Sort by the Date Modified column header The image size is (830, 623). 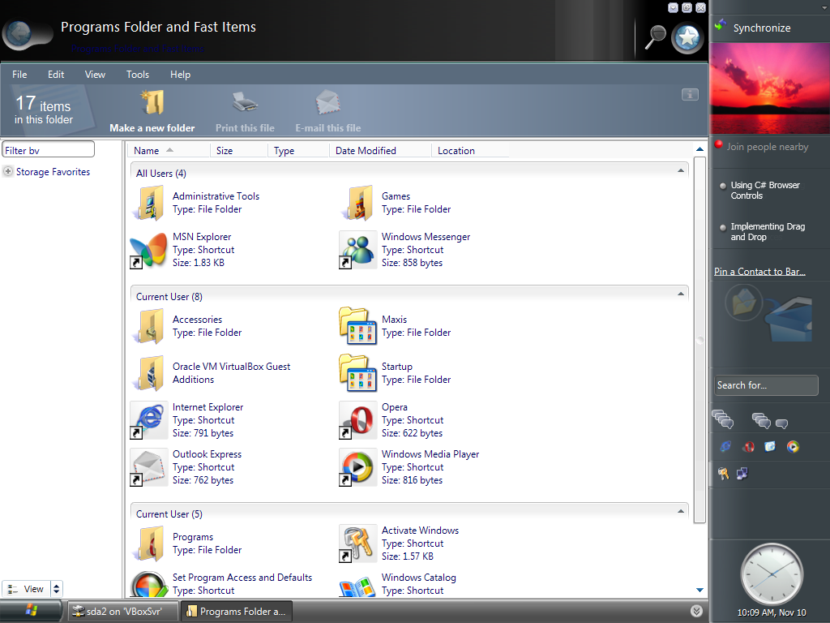point(366,151)
